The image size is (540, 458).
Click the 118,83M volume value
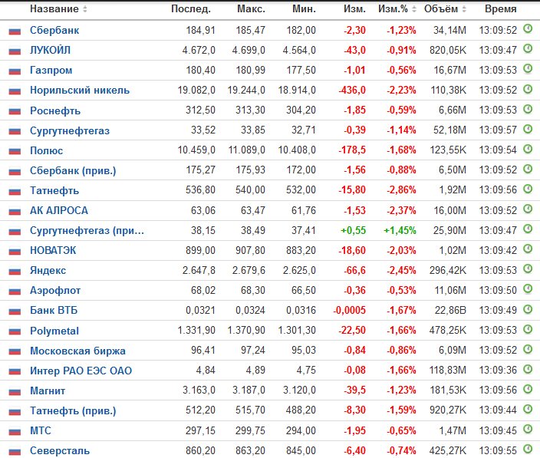click(448, 371)
